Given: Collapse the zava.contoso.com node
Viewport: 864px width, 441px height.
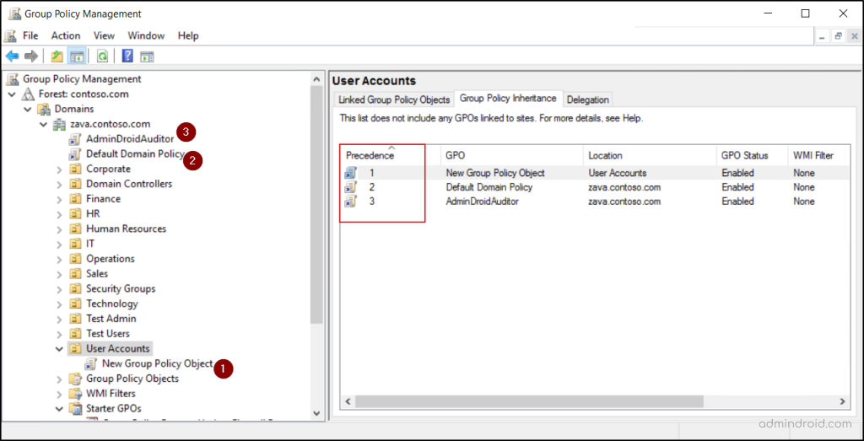Looking at the screenshot, I should (x=43, y=125).
